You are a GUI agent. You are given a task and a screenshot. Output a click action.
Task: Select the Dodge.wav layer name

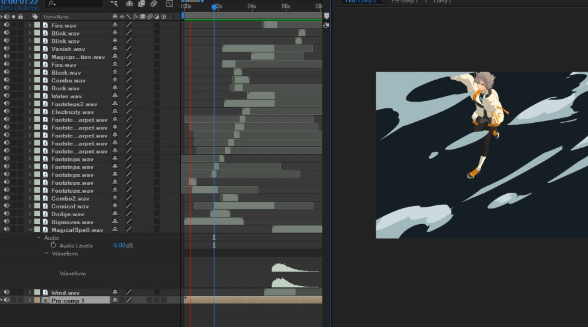click(x=68, y=214)
